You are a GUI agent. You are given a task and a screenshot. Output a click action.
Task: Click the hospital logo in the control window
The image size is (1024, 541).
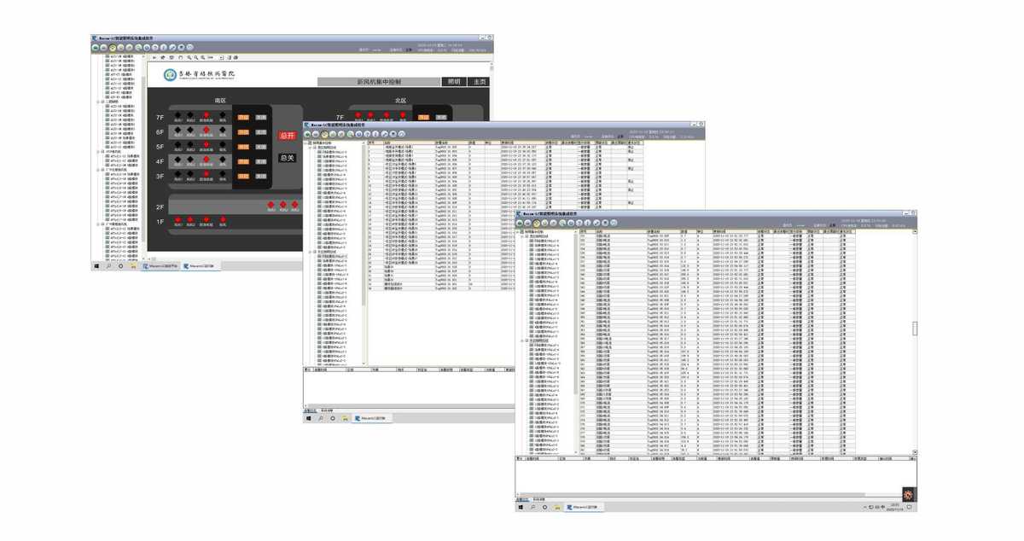pos(170,75)
